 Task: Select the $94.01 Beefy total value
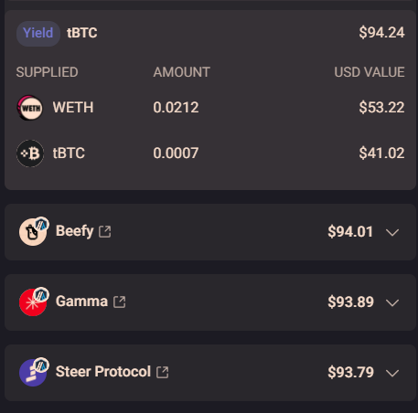350,232
